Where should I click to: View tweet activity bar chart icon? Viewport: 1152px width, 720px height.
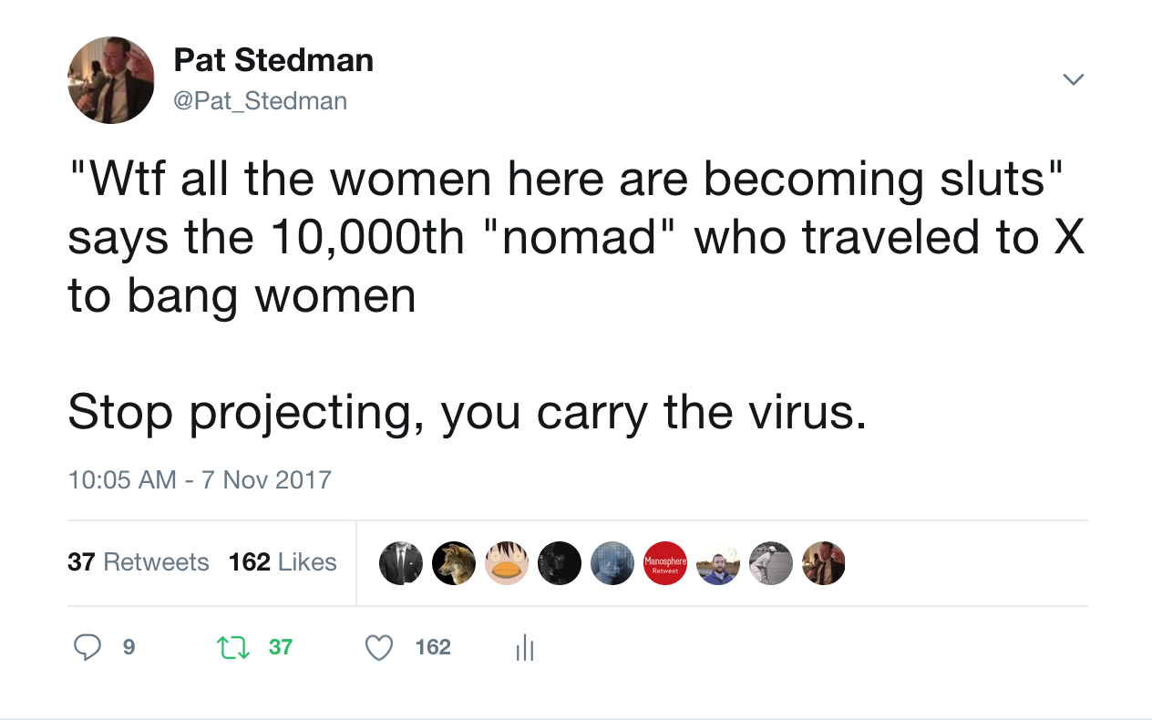(524, 648)
